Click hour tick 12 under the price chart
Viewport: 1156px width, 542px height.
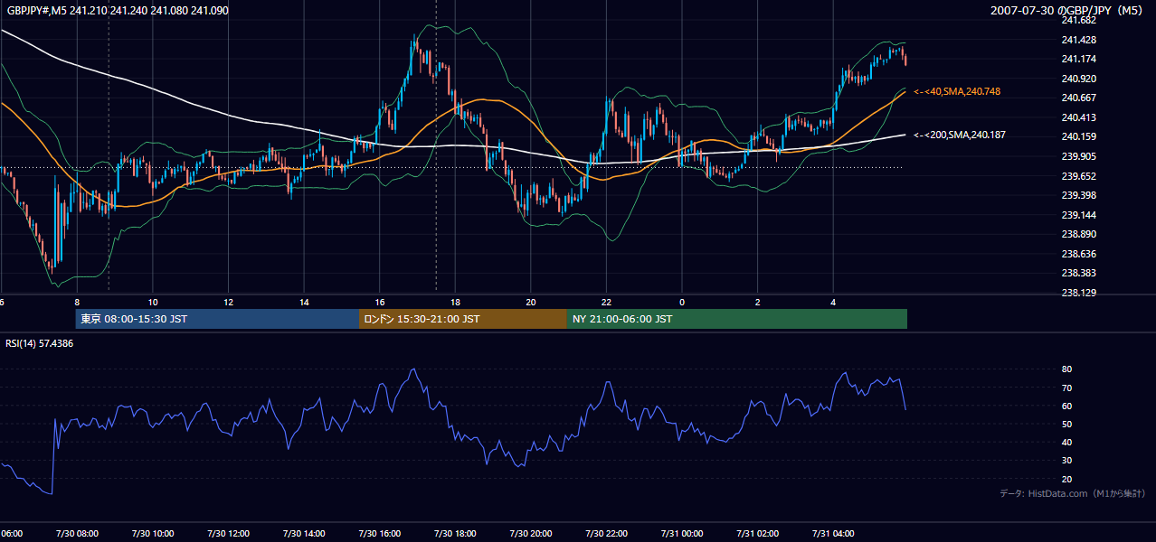click(x=229, y=303)
